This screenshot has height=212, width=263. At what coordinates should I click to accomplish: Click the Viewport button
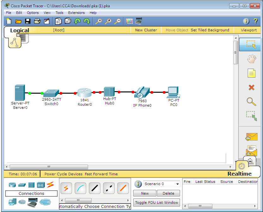click(x=249, y=30)
